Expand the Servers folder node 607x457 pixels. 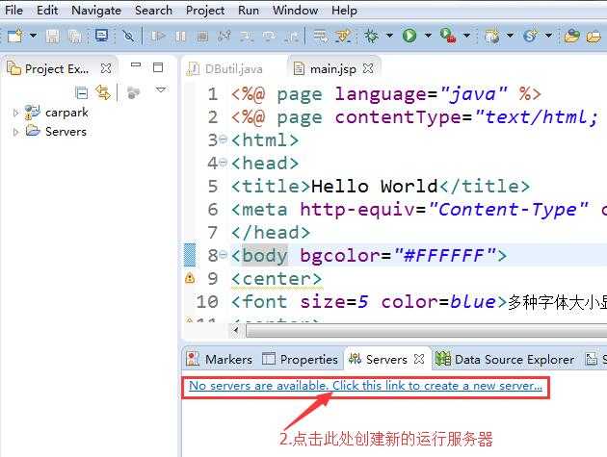click(x=15, y=132)
